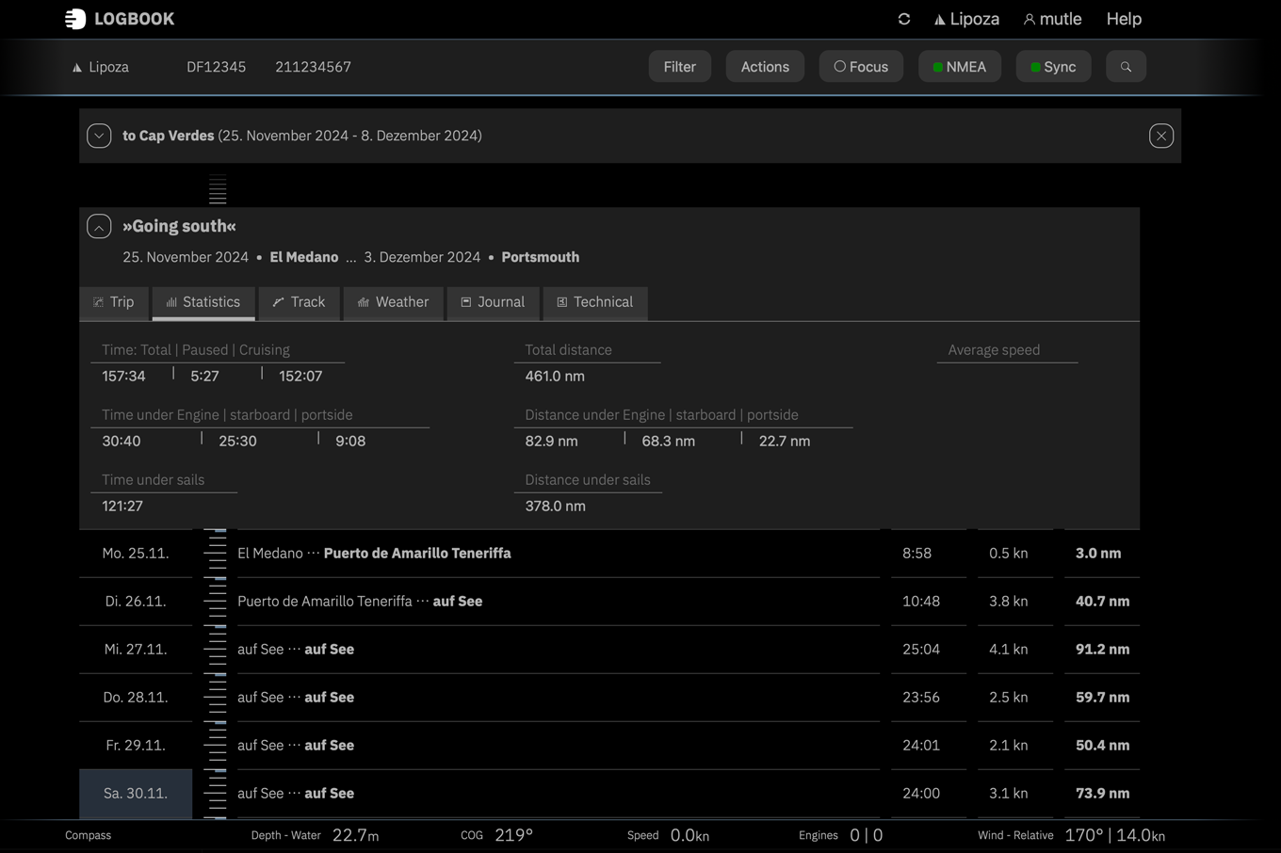Open the mutle user profile icon

point(1030,20)
